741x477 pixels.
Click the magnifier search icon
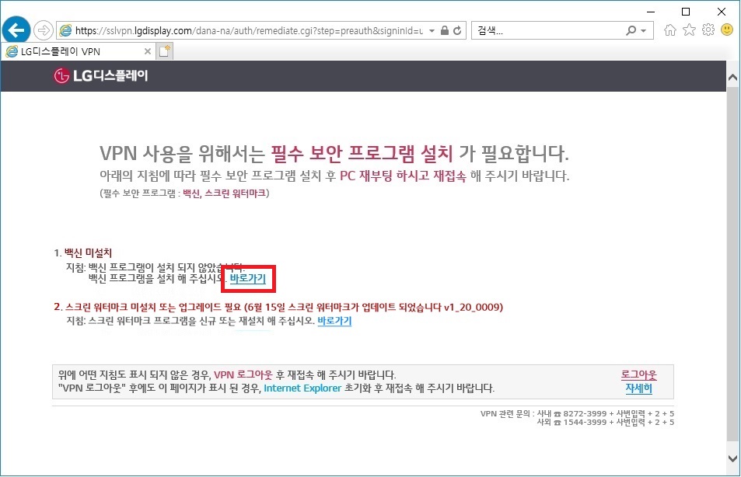[631, 31]
